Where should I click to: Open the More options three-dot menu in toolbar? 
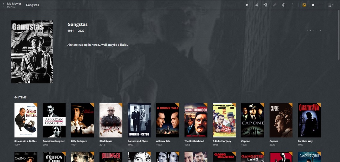293,5
